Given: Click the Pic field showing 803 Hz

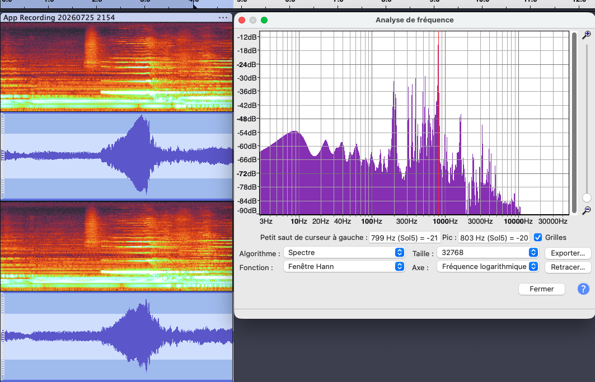Looking at the screenshot, I should click(x=494, y=238).
